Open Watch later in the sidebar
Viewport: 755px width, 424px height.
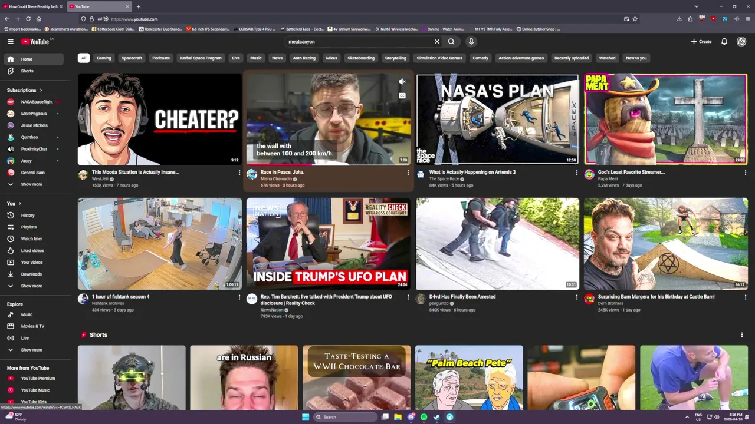(x=34, y=238)
